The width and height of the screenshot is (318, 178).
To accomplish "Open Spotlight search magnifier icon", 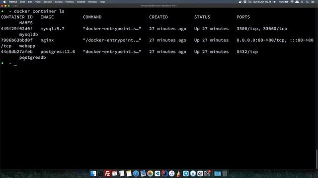I will click(307, 2).
